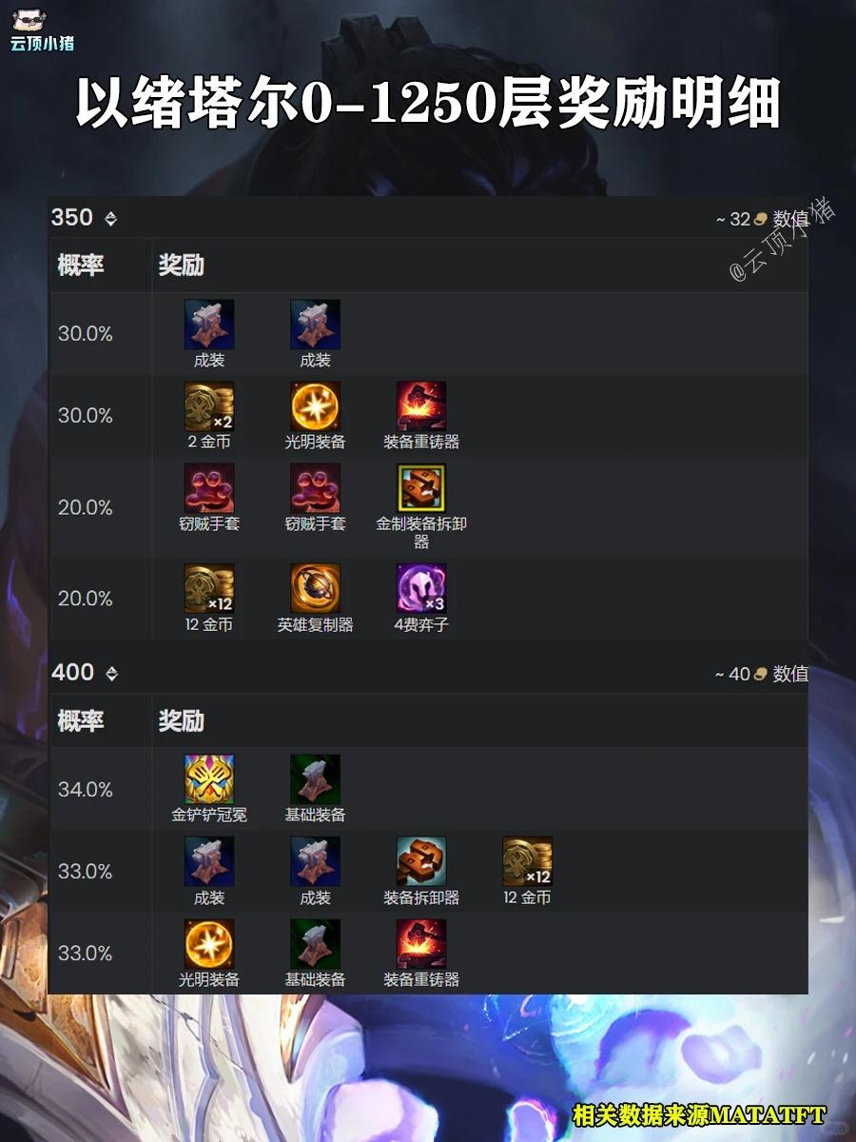Viewport: 856px width, 1142px height.
Task: Click the 12 金币 icon in 400 section
Action: click(x=528, y=861)
